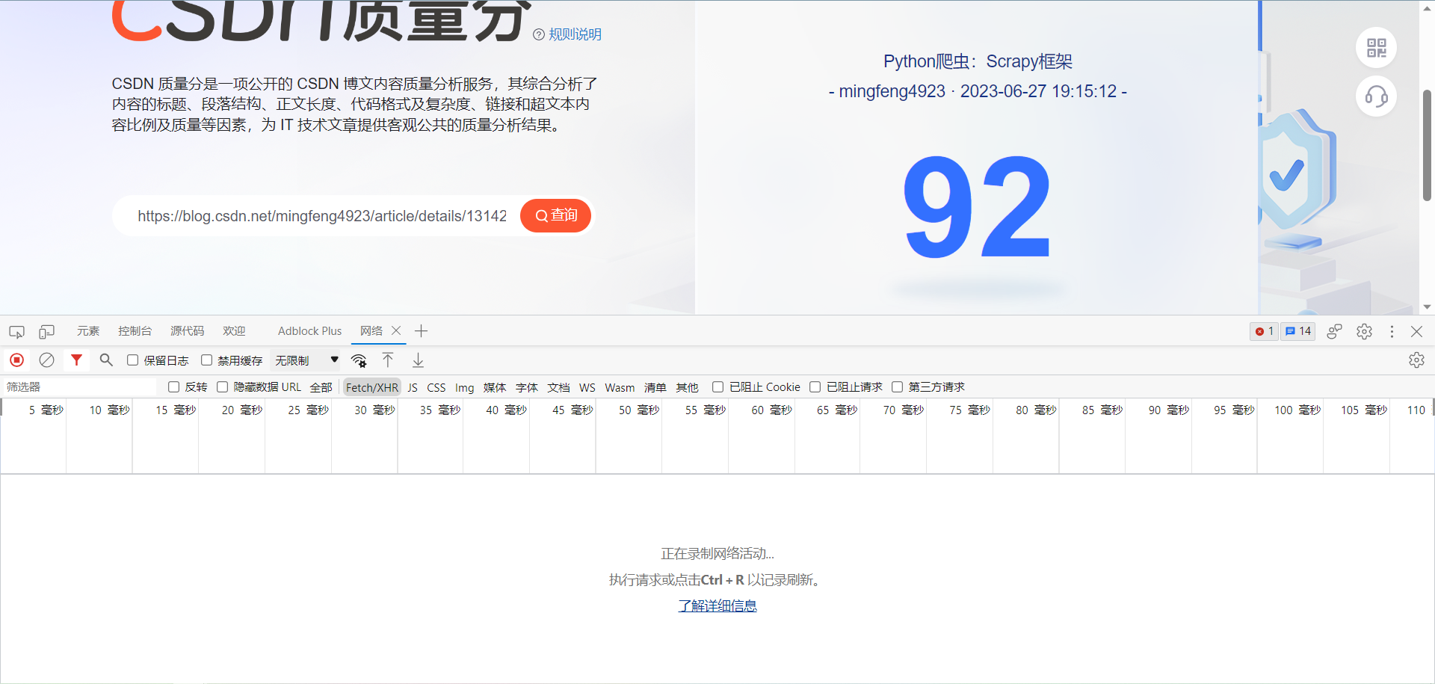This screenshot has height=684, width=1435.
Task: Click the inspect element picker icon
Action: tap(16, 331)
